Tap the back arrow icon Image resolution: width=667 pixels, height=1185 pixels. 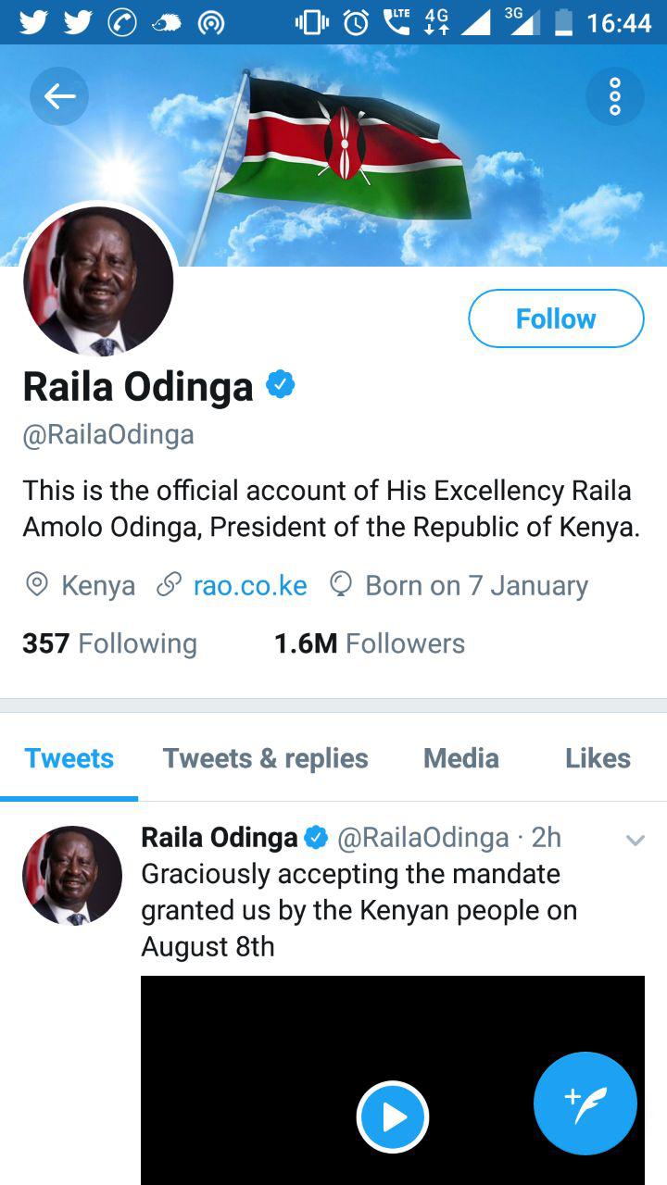point(59,95)
